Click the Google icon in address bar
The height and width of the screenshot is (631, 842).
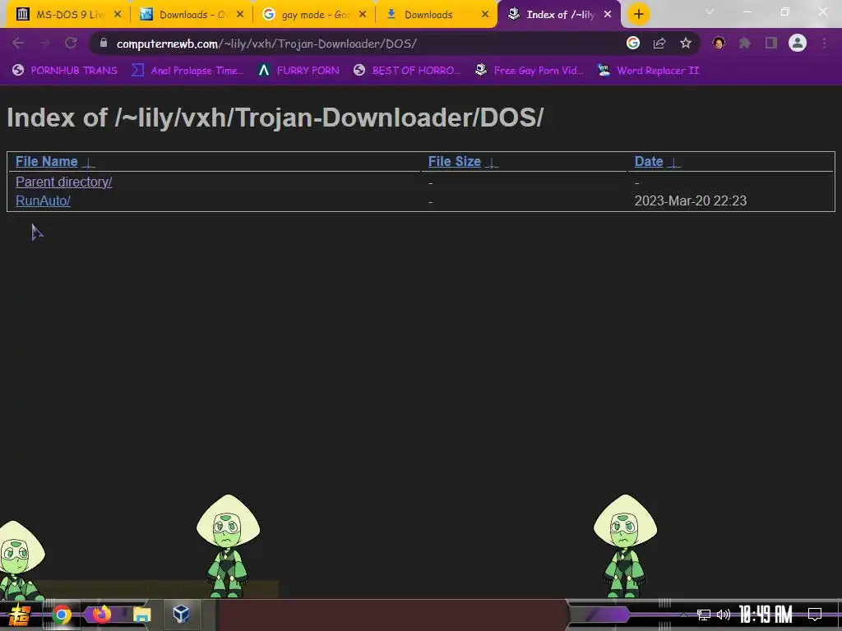[x=633, y=43]
